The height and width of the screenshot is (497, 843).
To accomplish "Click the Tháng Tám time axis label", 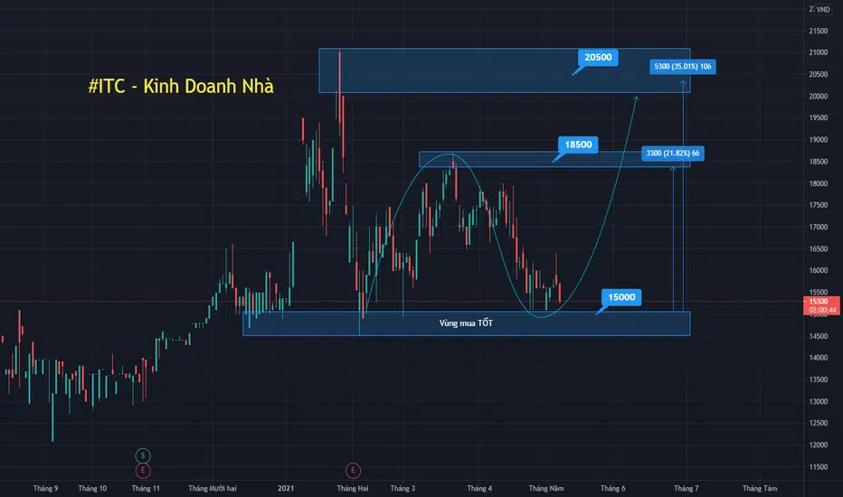I will coord(760,488).
